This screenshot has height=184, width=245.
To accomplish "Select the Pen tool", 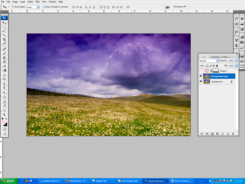I will point(4,84).
